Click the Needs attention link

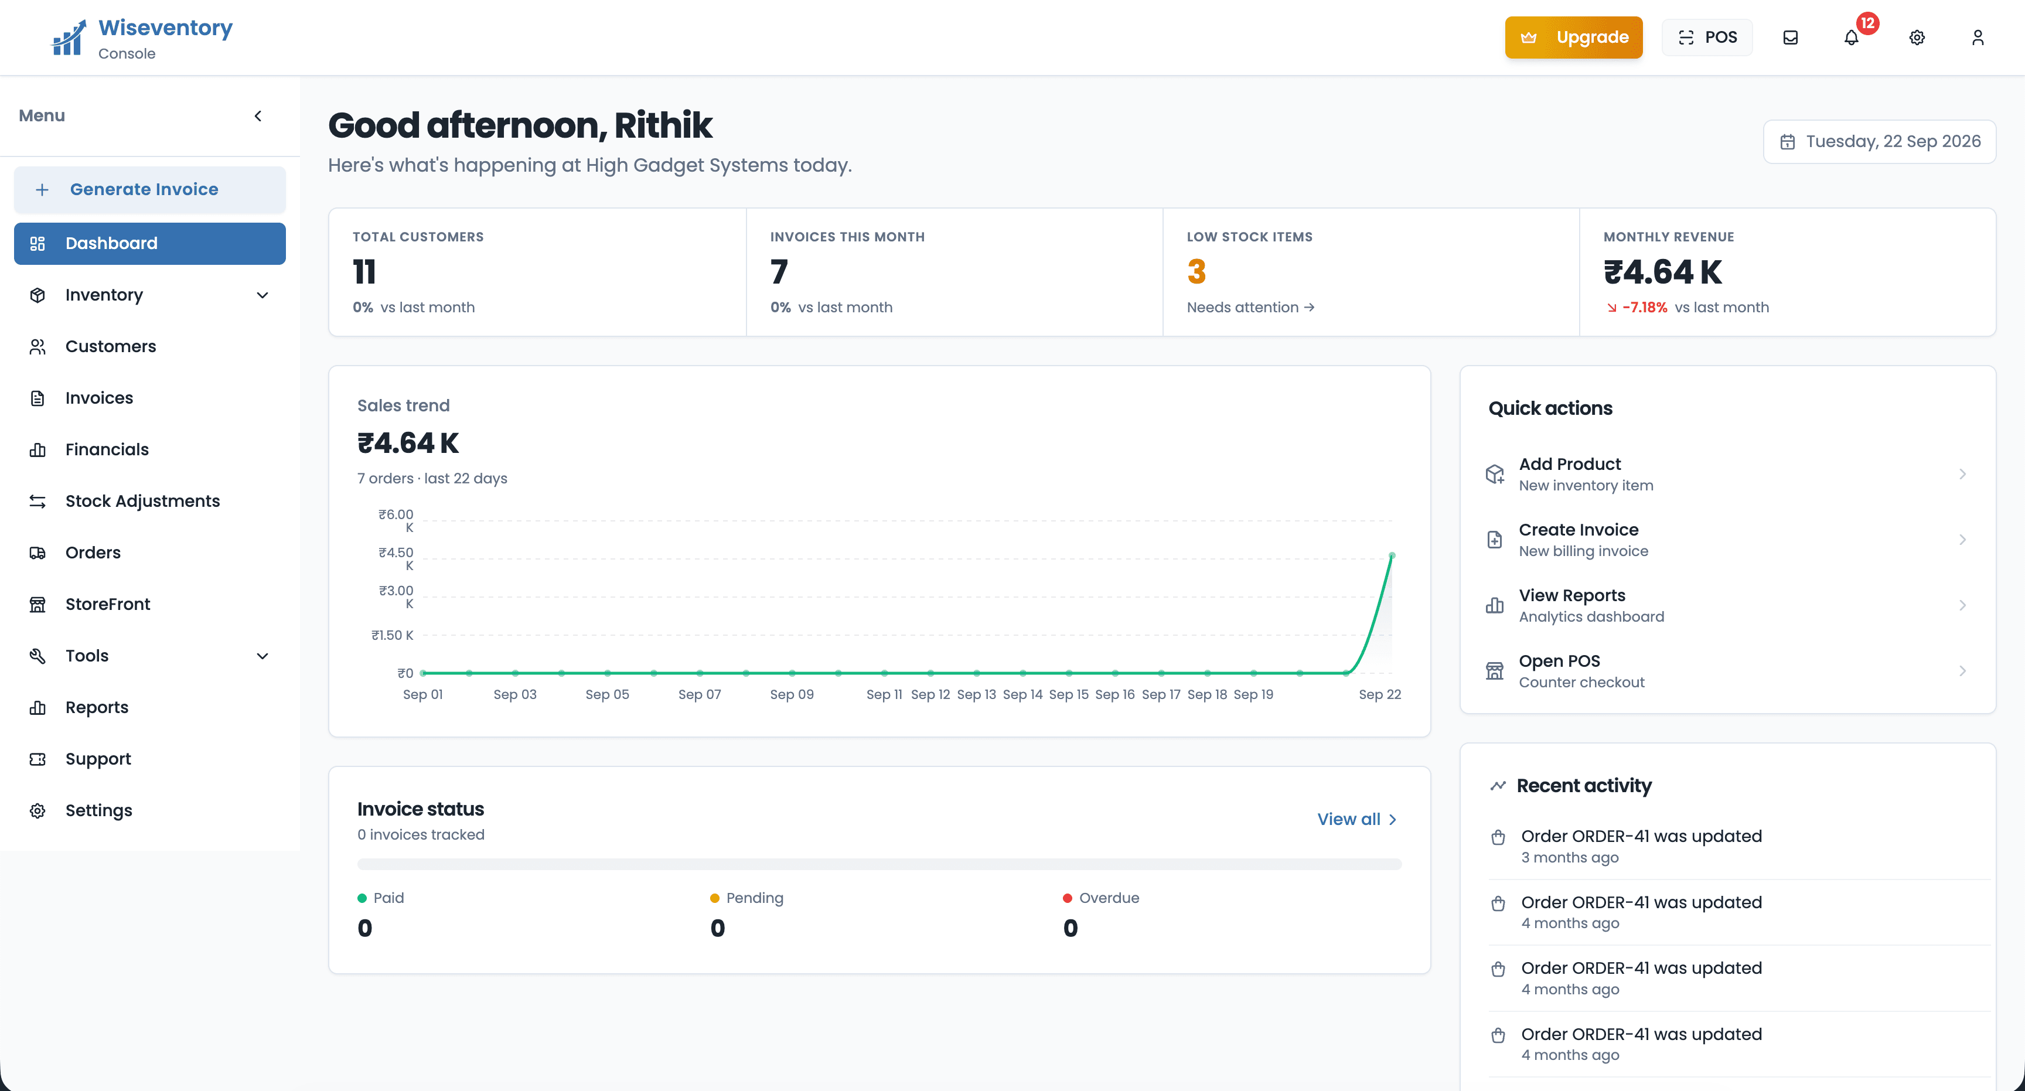[x=1251, y=308]
